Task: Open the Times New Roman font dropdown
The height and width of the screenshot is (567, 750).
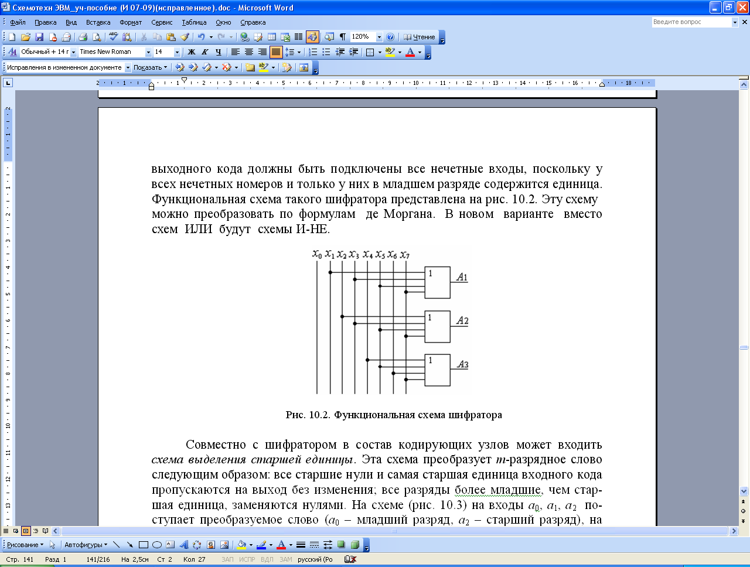Action: 148,52
